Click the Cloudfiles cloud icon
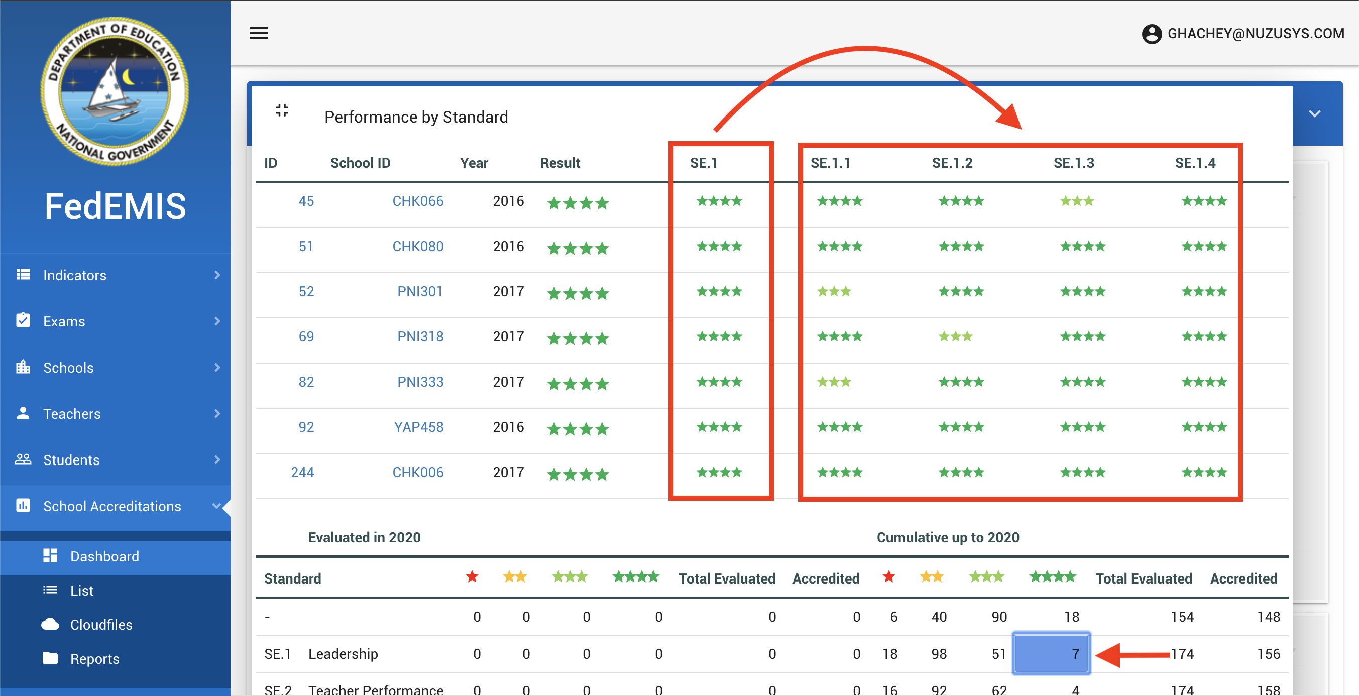The image size is (1359, 696). (50, 624)
